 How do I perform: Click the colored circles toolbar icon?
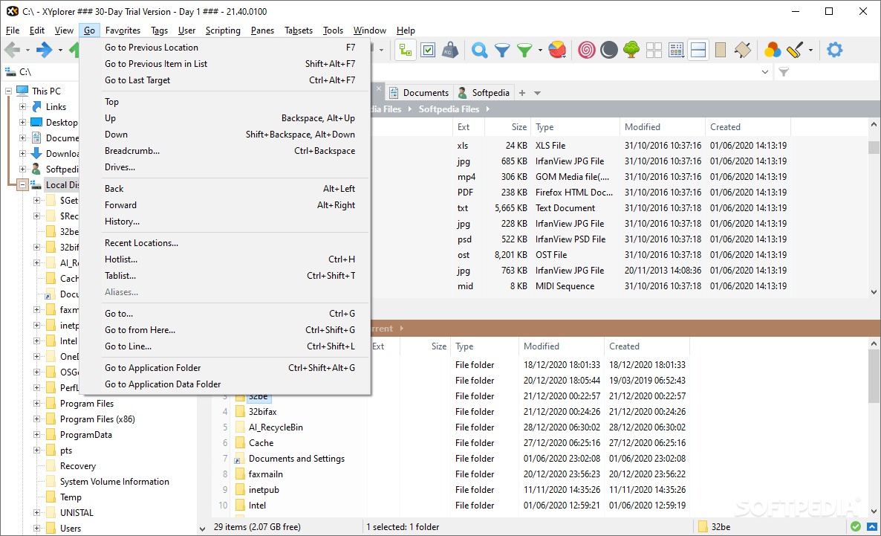tap(773, 50)
